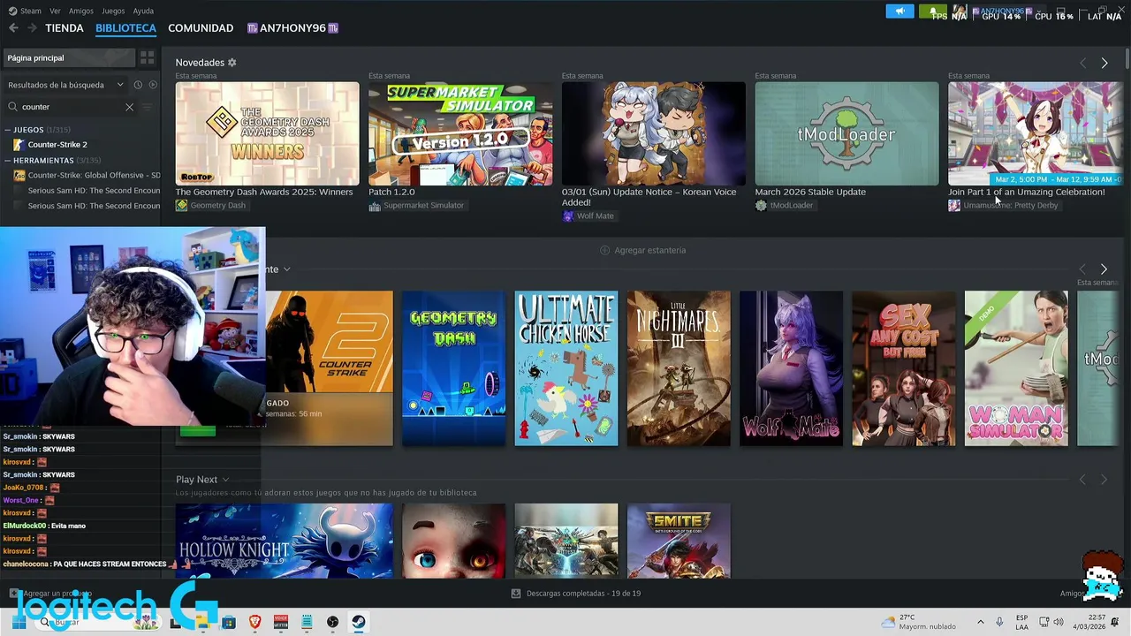
Task: Click the recent activity clock icon
Action: [138, 85]
